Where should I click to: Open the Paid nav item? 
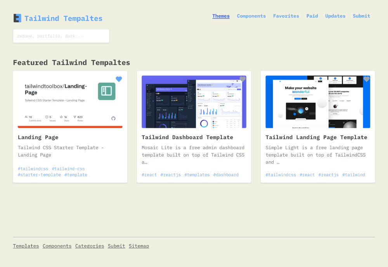(312, 16)
